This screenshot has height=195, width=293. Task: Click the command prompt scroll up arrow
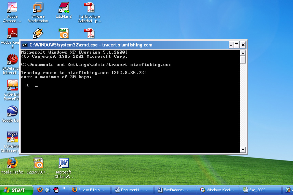(x=243, y=53)
